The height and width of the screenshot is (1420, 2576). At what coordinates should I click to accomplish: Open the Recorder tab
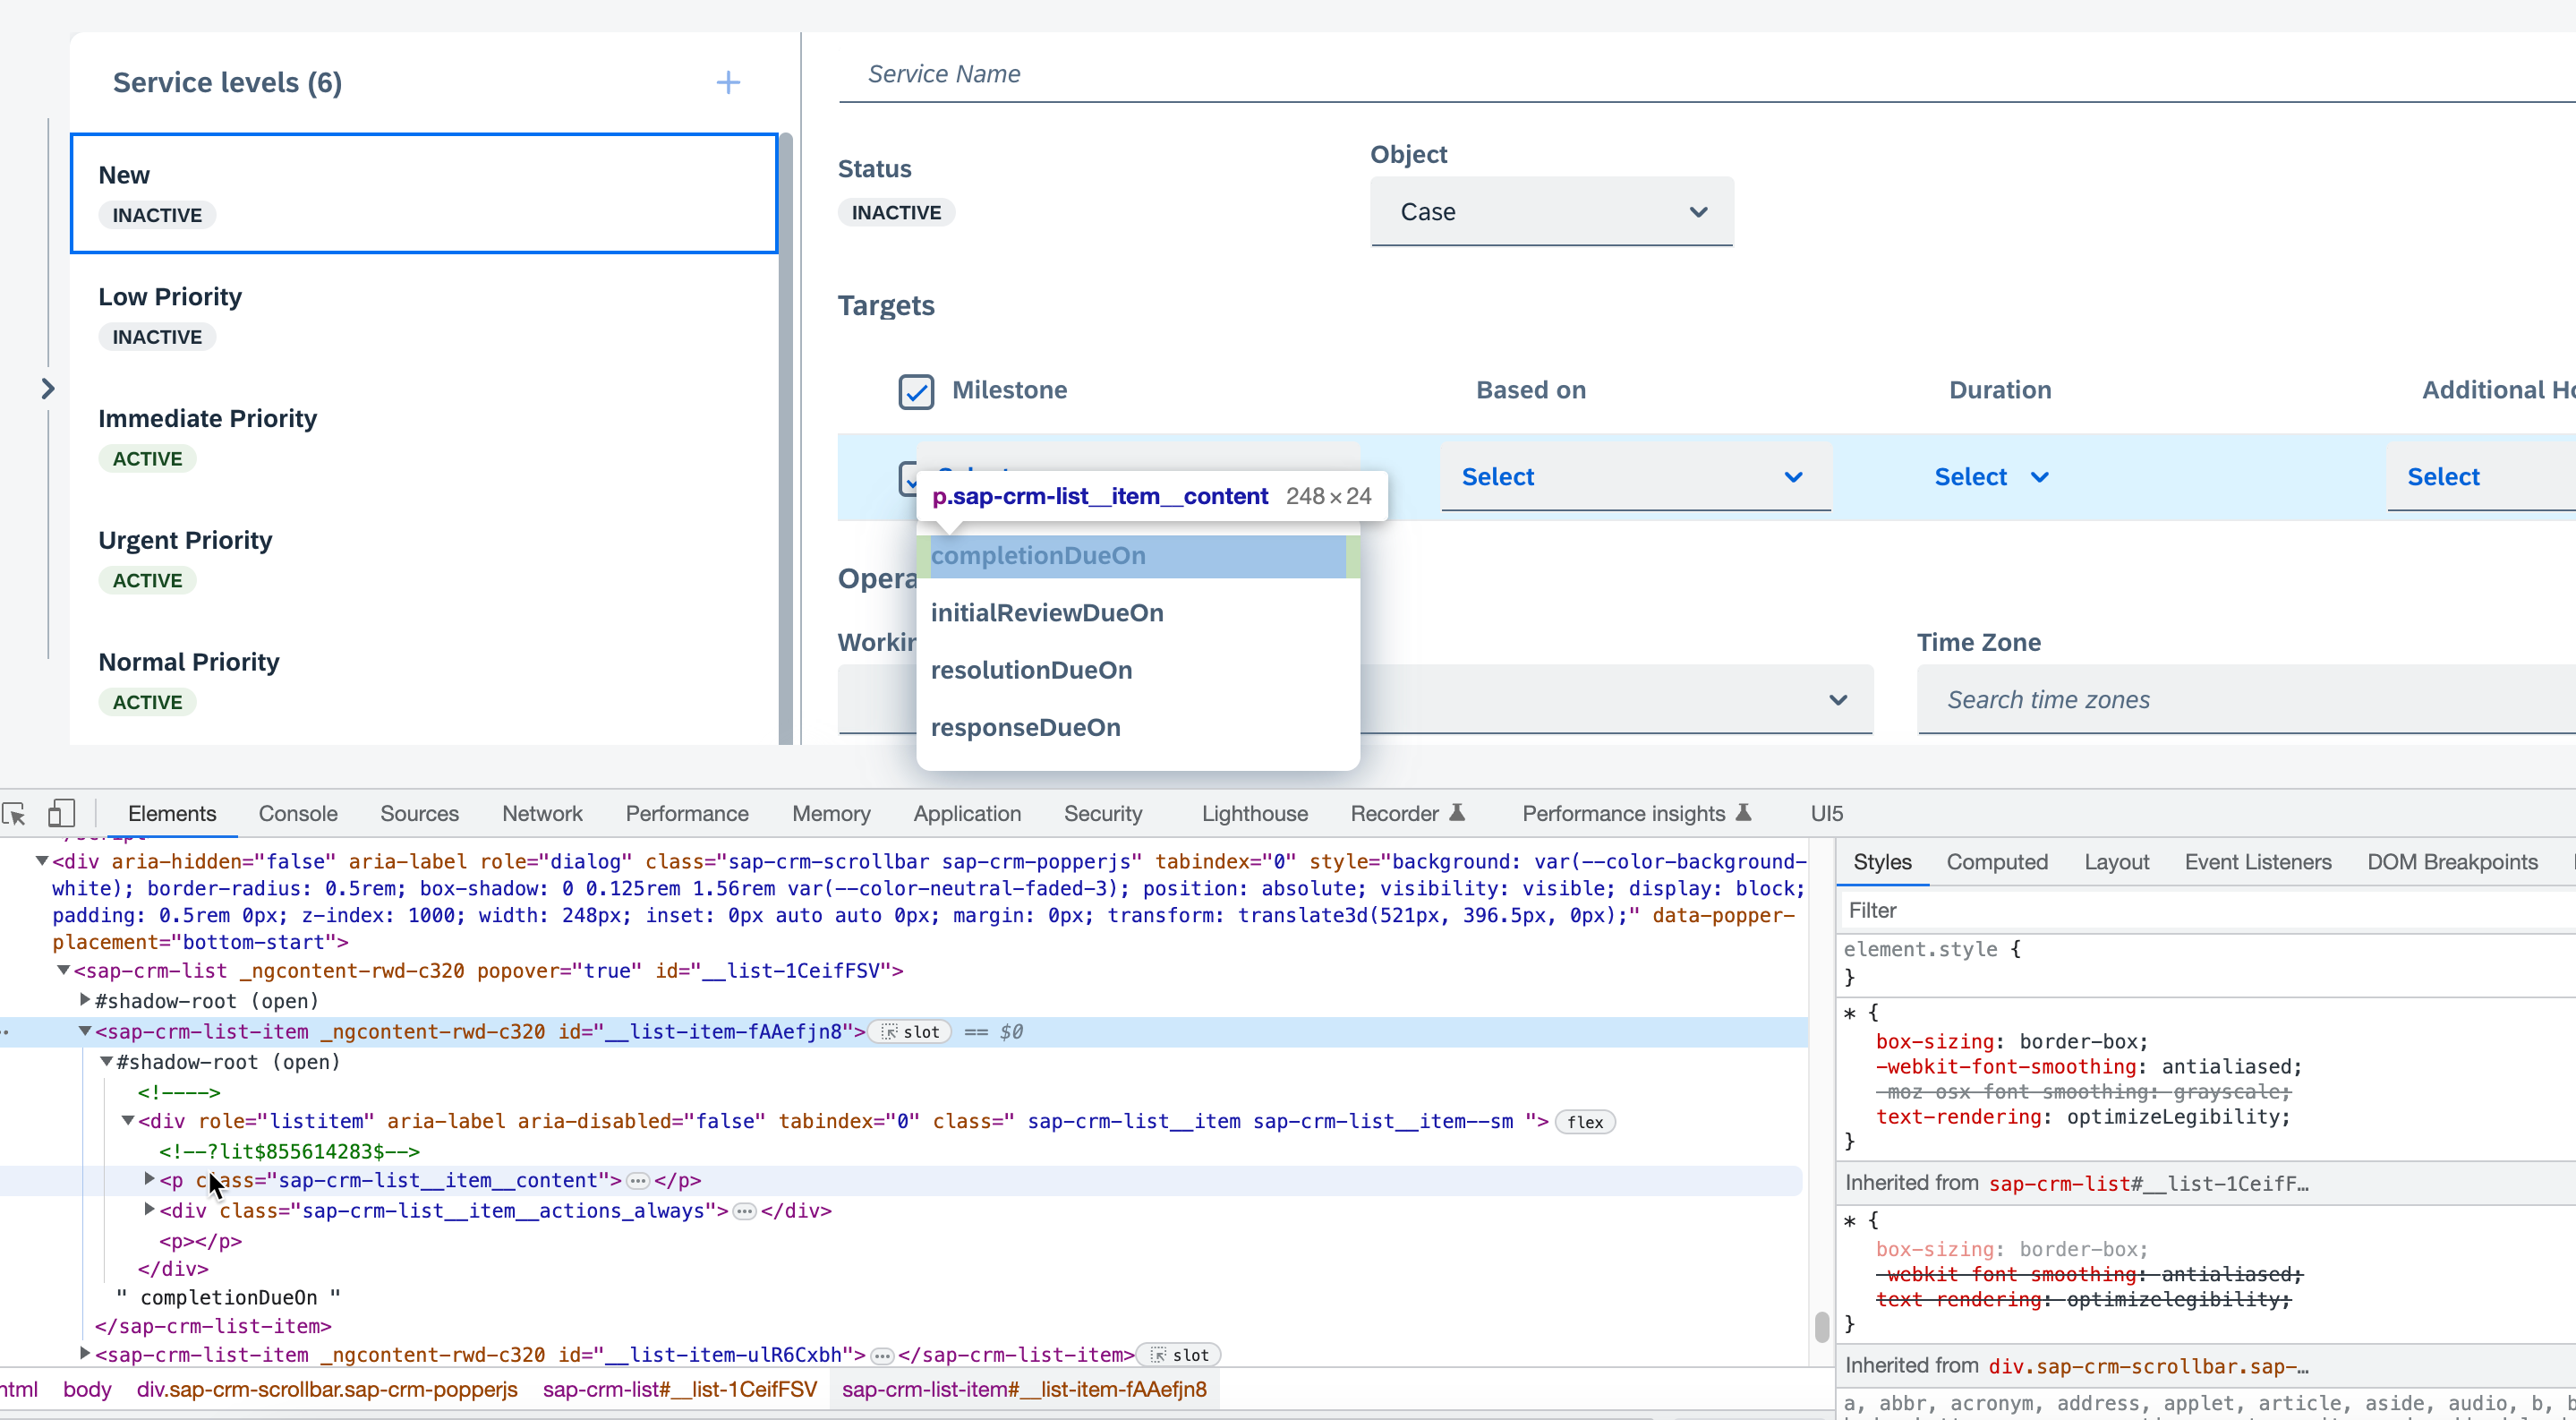(x=1407, y=814)
